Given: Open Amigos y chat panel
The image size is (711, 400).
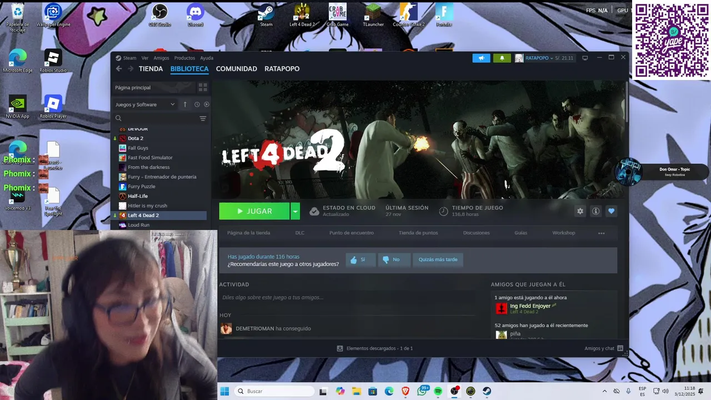Looking at the screenshot, I should coord(604,348).
